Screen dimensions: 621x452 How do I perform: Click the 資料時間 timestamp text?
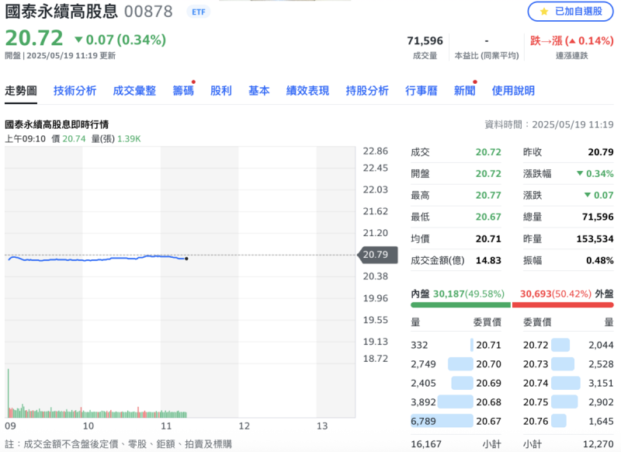[x=550, y=125]
